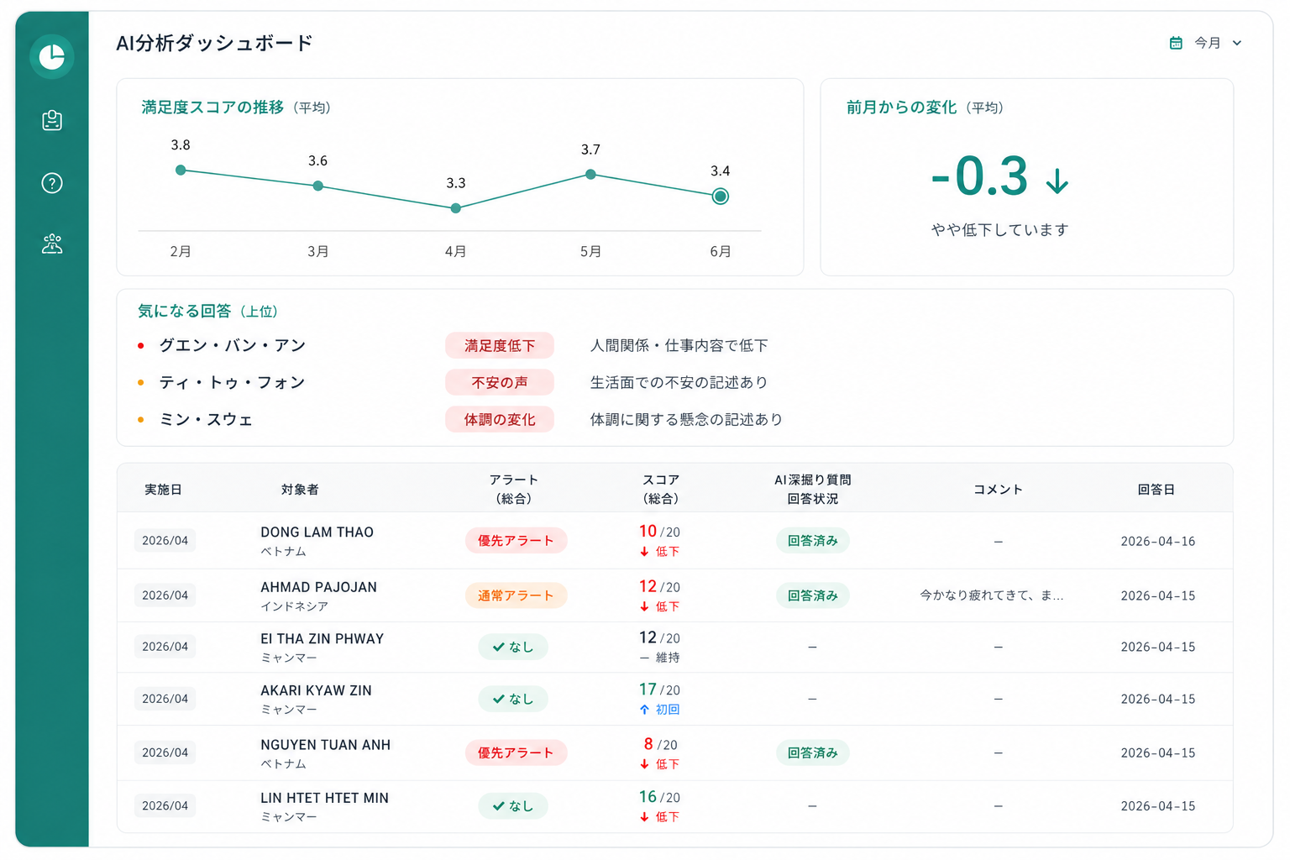Click the 維持 indicator in EI THA ZIN PHWAY row
Viewport: 1290px width, 860px height.
(x=659, y=658)
